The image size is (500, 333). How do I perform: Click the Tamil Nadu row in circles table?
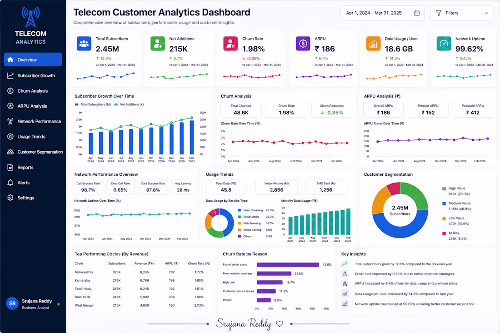(143, 289)
